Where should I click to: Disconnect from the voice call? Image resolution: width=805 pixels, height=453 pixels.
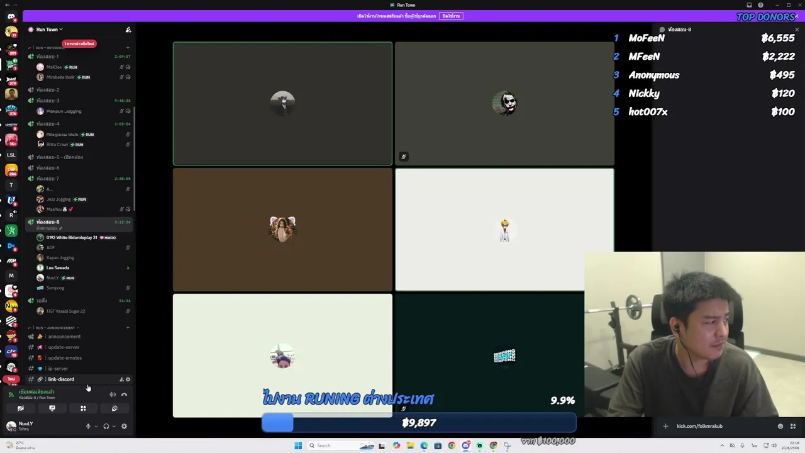[x=124, y=394]
